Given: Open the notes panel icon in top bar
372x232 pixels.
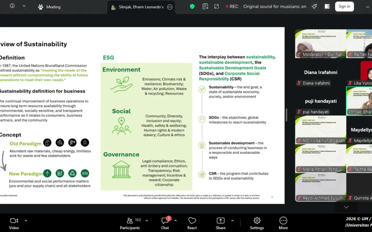Looking at the screenshot, I should [205, 7].
